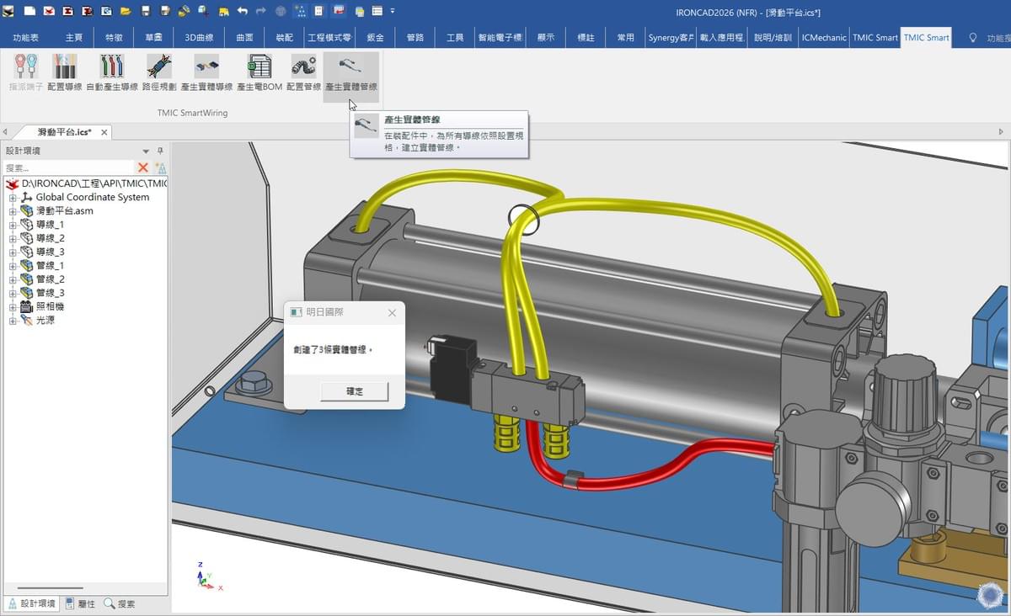Viewport: 1011px width, 616px height.
Task: Open the quick access toolbar customize dropdown
Action: coord(393,12)
